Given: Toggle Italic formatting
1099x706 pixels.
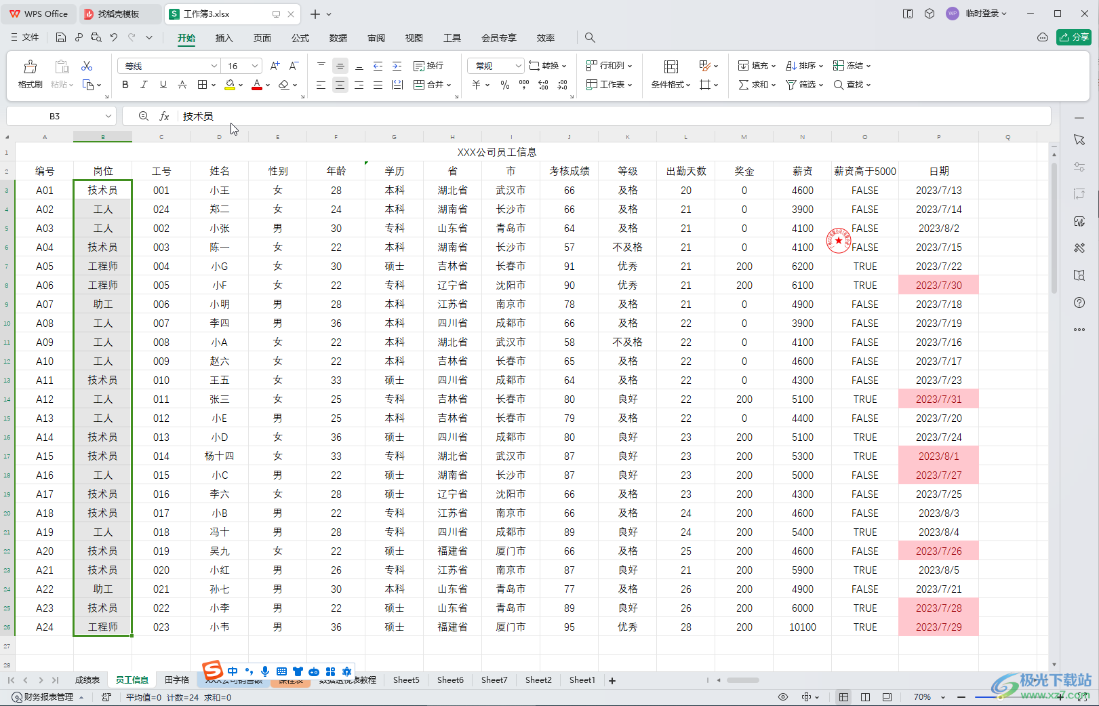Looking at the screenshot, I should (x=144, y=85).
